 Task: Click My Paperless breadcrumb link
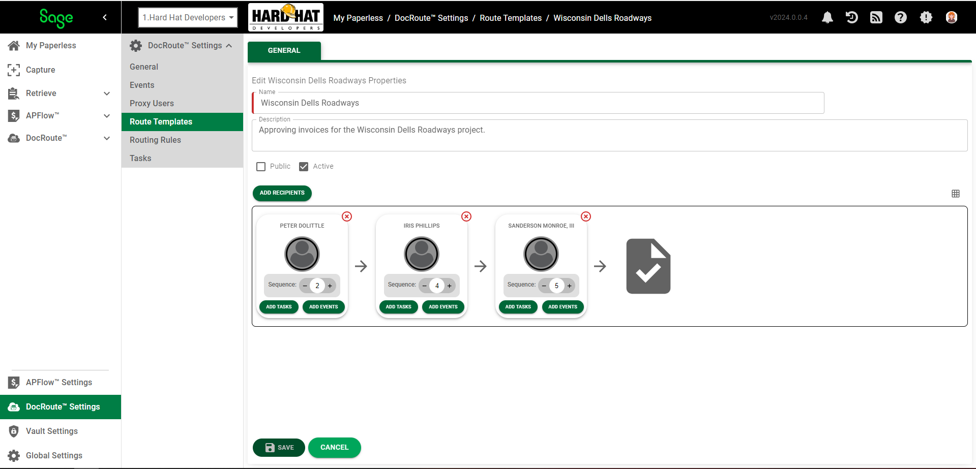click(x=358, y=18)
